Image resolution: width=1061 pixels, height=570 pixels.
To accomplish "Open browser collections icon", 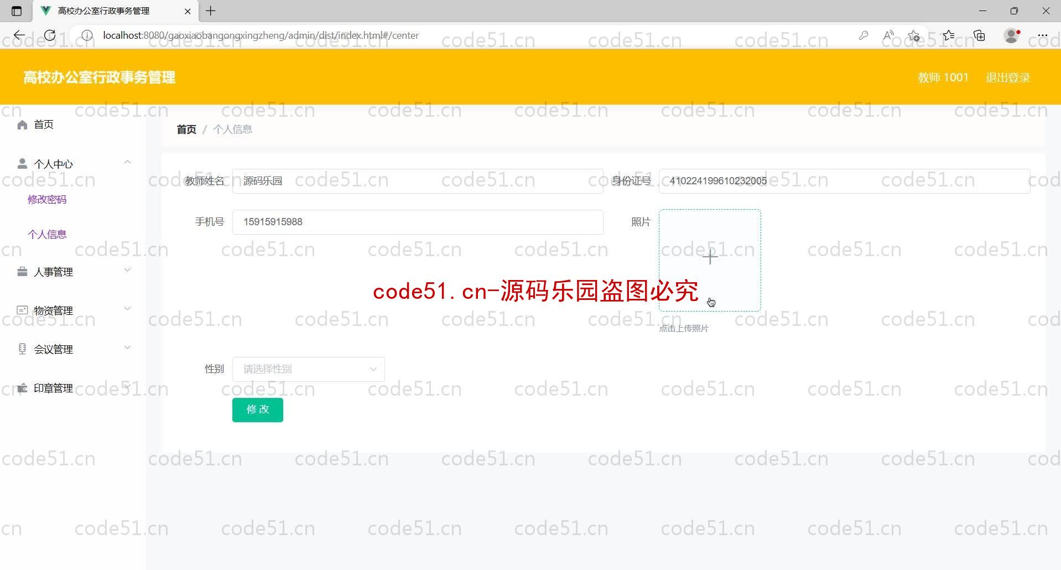I will (980, 35).
